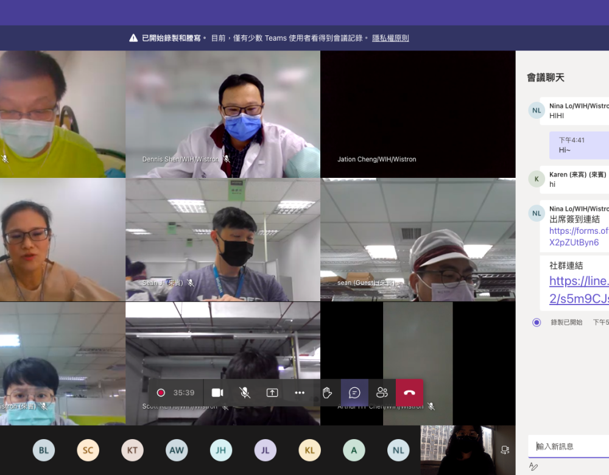This screenshot has height=475, width=609.
Task: Hide the meeting chat panel
Action: pos(354,393)
